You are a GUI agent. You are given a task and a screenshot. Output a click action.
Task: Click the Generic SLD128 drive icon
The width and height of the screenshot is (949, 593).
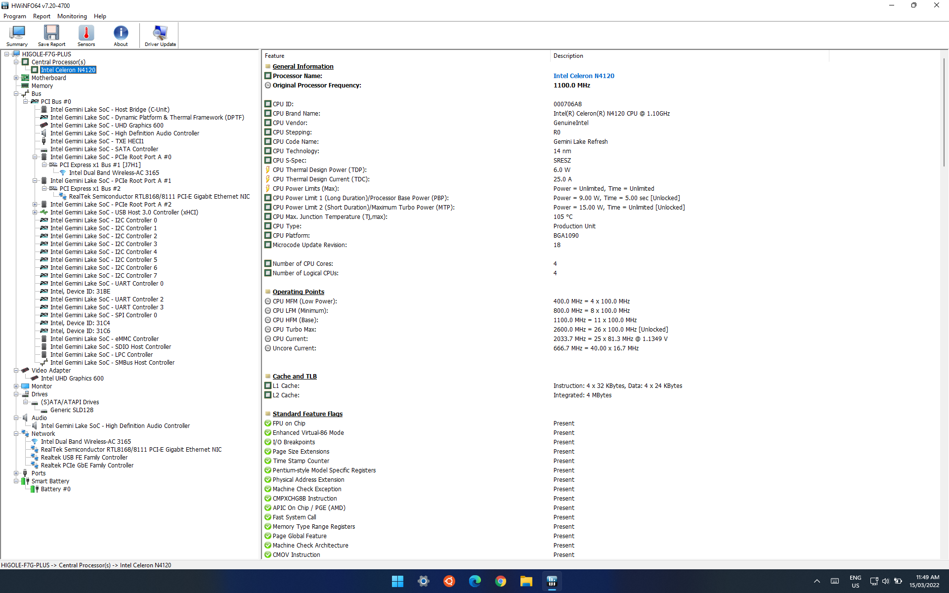(x=44, y=410)
